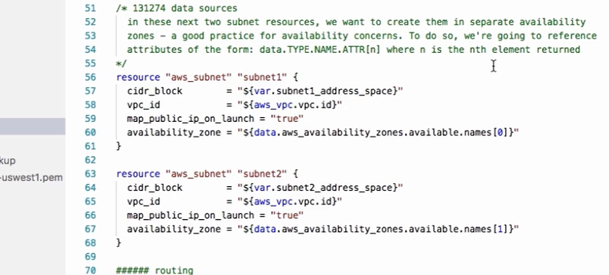Click "aws_vpc.vpc.id" value on line 65

(290, 202)
